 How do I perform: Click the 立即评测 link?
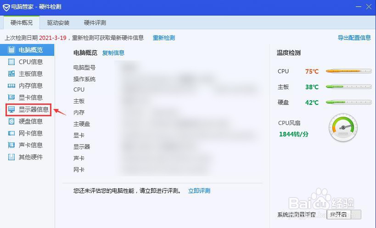(x=199, y=190)
